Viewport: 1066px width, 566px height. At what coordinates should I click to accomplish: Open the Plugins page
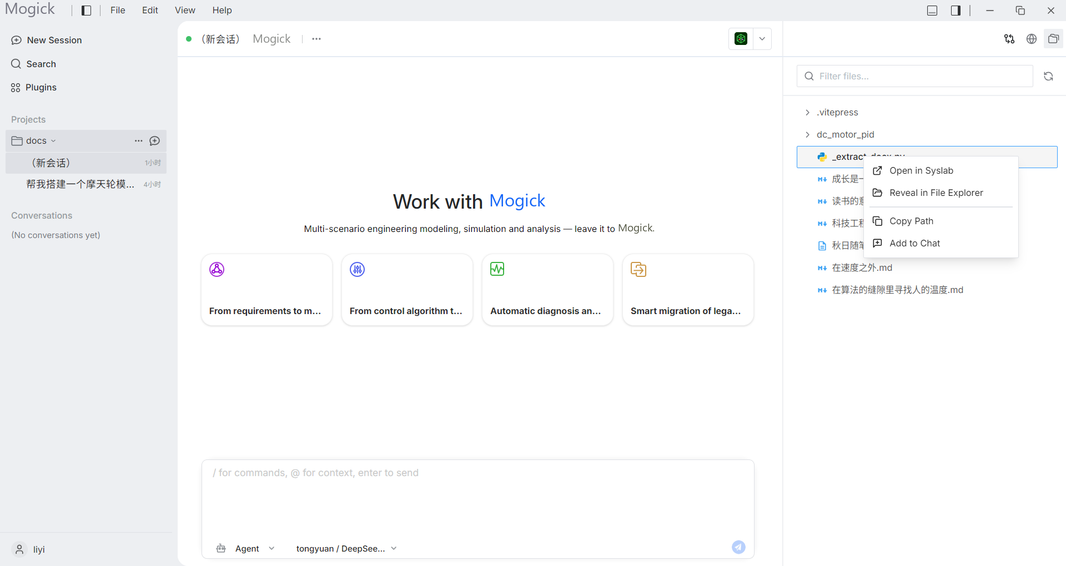tap(34, 87)
